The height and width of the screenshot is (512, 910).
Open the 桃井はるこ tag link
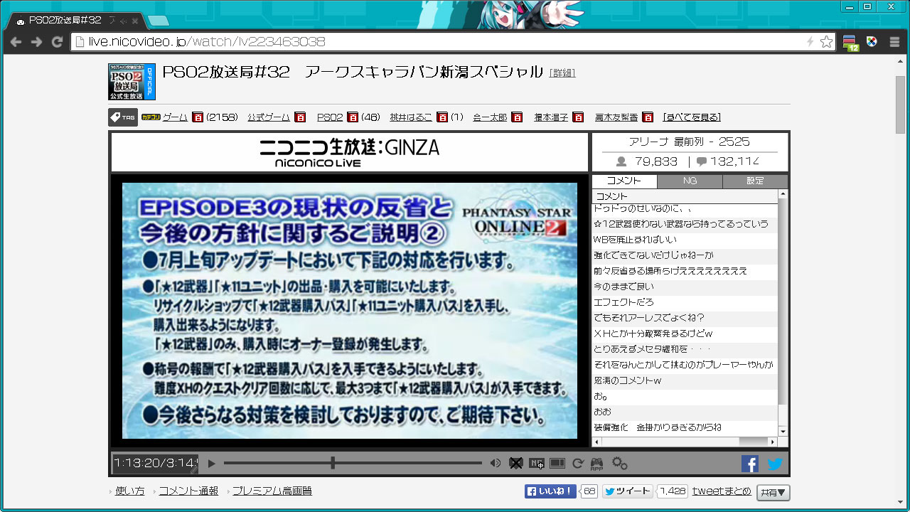coord(411,117)
